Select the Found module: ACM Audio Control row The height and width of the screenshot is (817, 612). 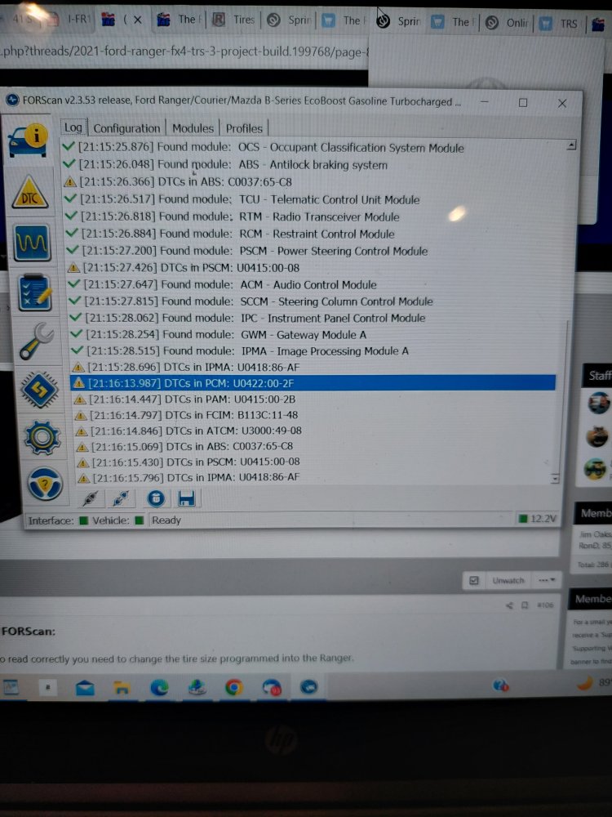coord(222,284)
